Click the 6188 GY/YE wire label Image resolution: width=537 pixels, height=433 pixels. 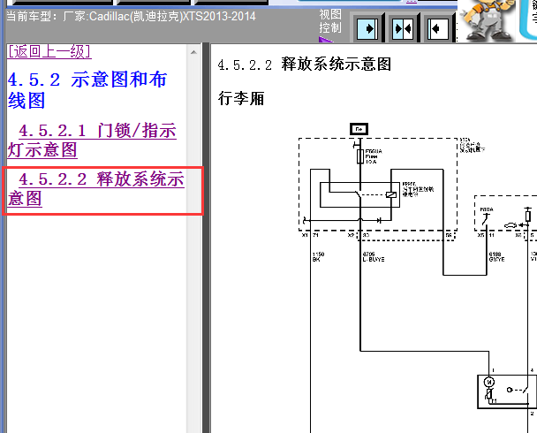(496, 257)
